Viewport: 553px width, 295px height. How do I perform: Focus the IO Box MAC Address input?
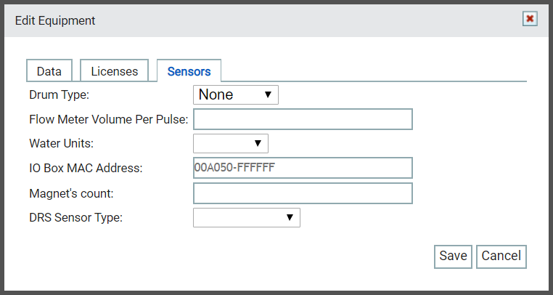(303, 168)
